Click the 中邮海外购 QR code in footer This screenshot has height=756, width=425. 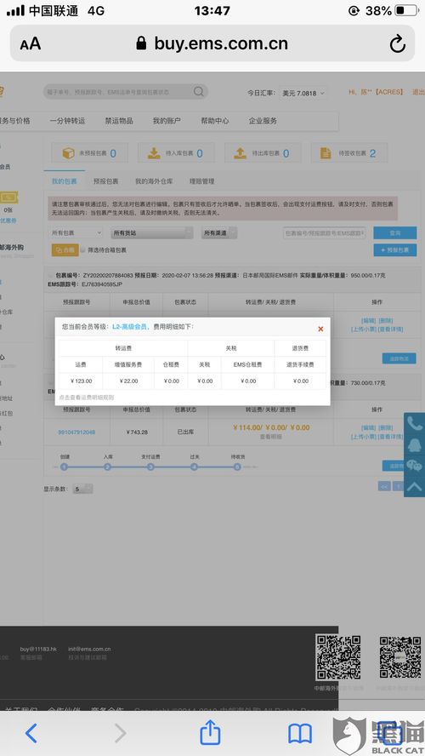[338, 656]
